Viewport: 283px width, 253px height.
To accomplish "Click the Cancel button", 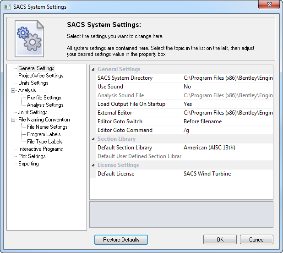I will (x=256, y=240).
